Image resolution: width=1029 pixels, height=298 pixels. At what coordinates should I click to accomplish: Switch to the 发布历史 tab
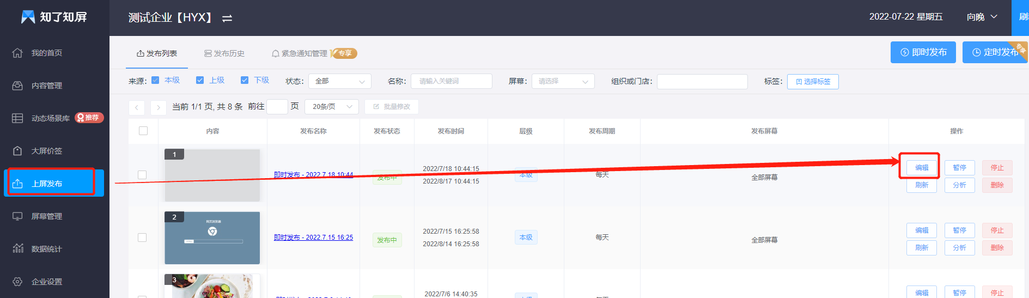point(224,53)
